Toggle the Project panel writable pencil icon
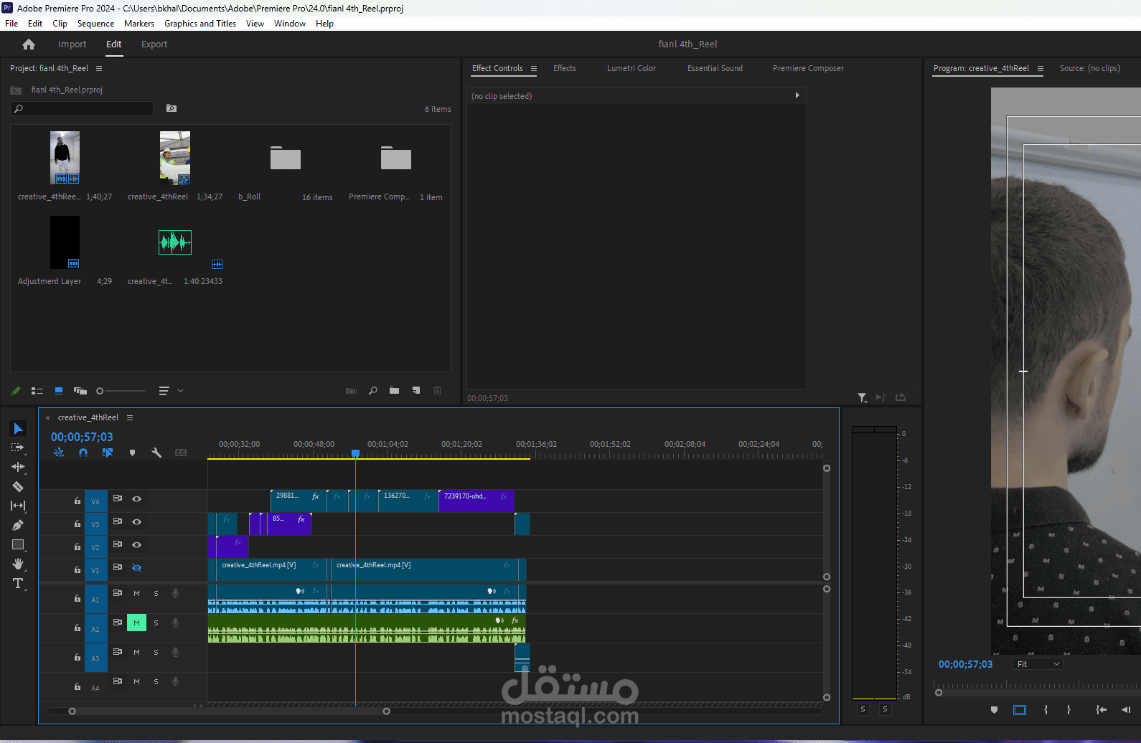Viewport: 1141px width, 743px height. click(x=16, y=391)
